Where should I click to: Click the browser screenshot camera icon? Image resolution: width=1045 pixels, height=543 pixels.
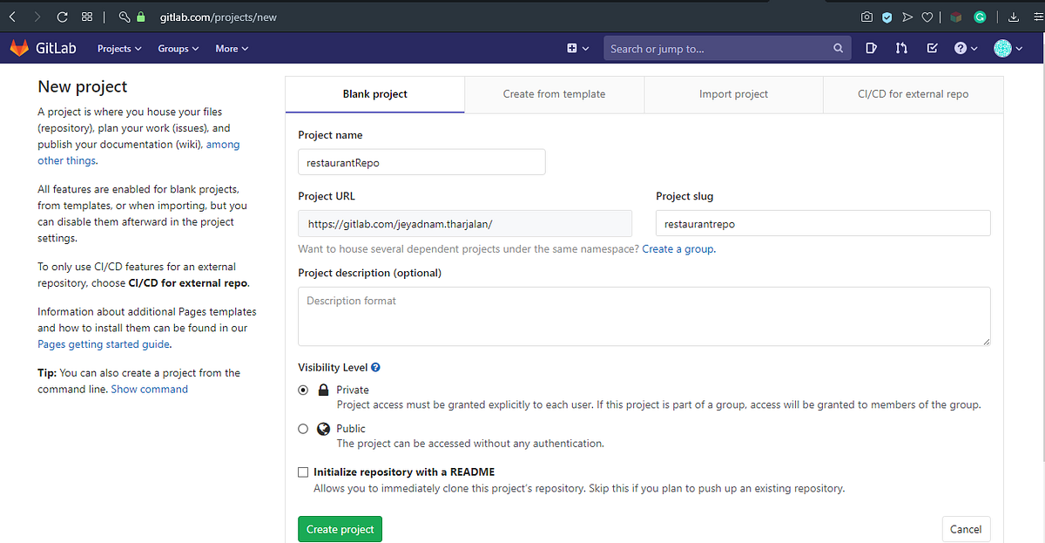866,17
